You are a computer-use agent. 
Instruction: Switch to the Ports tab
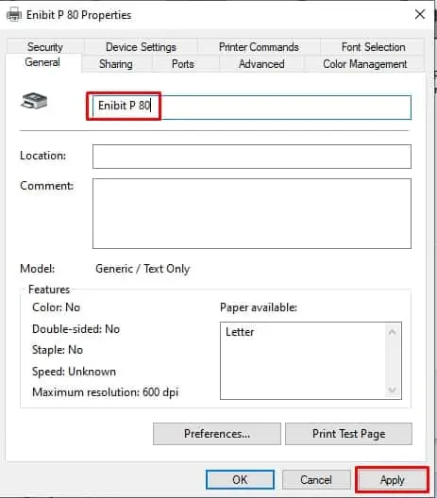coord(183,64)
